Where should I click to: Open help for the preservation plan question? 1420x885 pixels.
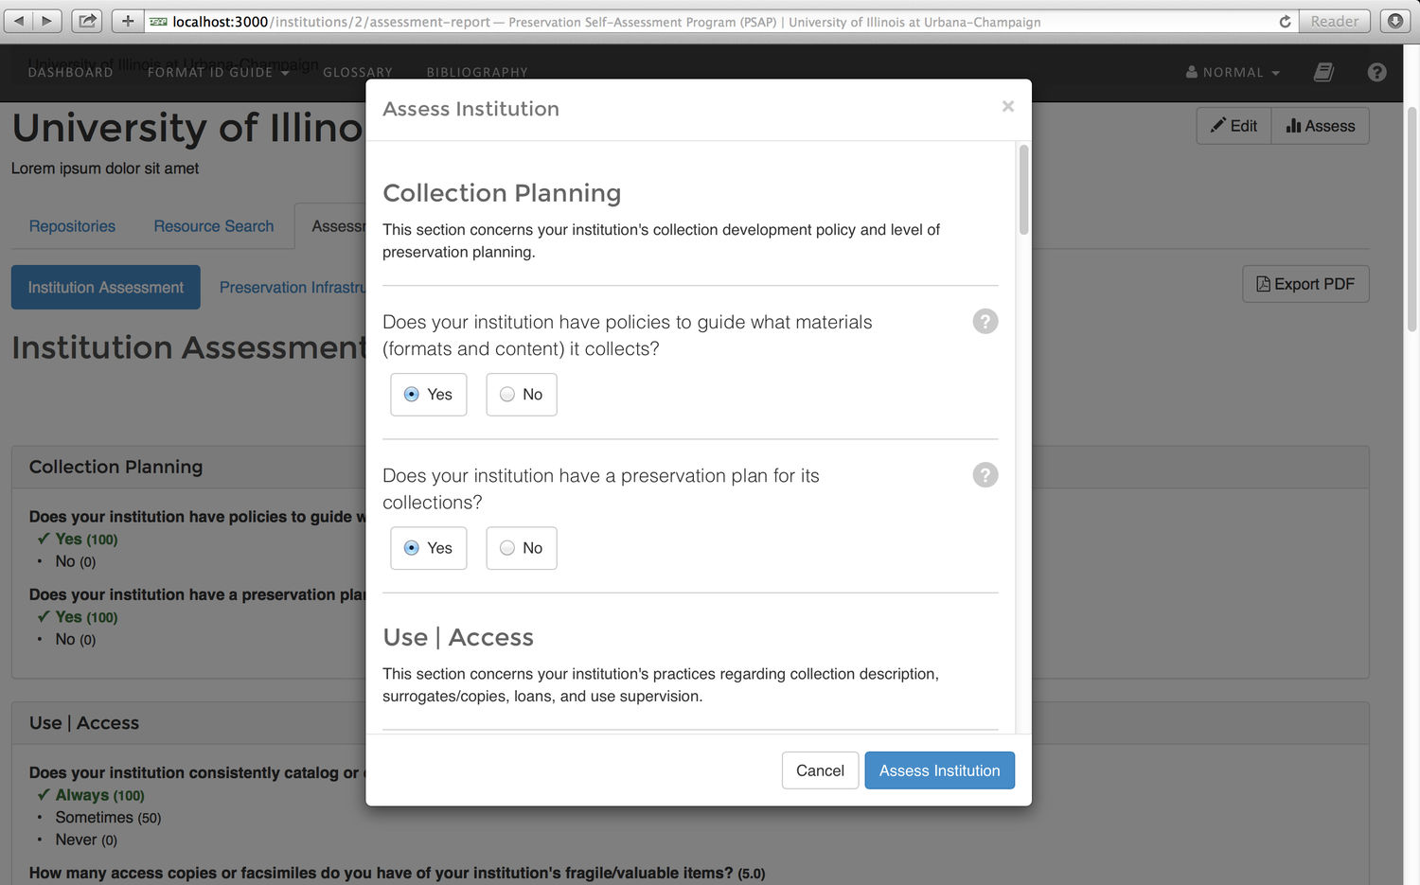coord(985,475)
